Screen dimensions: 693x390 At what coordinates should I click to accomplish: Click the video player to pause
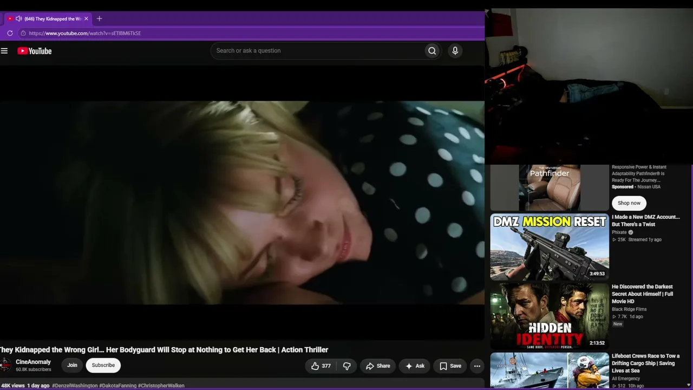pos(242,203)
